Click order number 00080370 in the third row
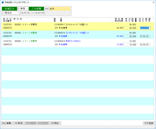The width and height of the screenshot is (156, 129). coord(8,44)
